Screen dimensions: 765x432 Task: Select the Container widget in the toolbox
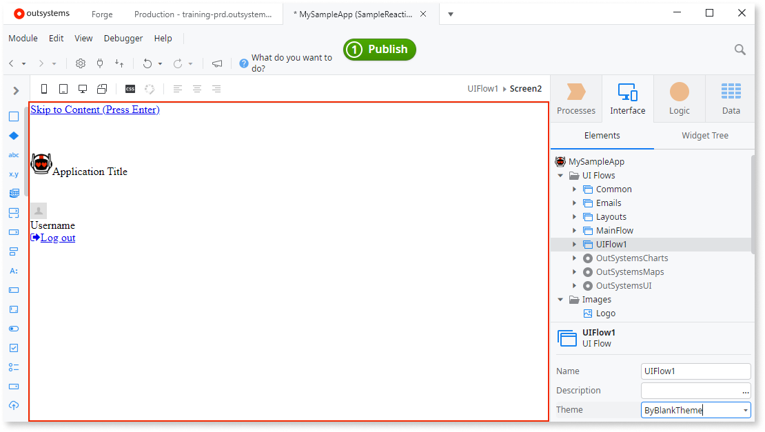tap(14, 116)
